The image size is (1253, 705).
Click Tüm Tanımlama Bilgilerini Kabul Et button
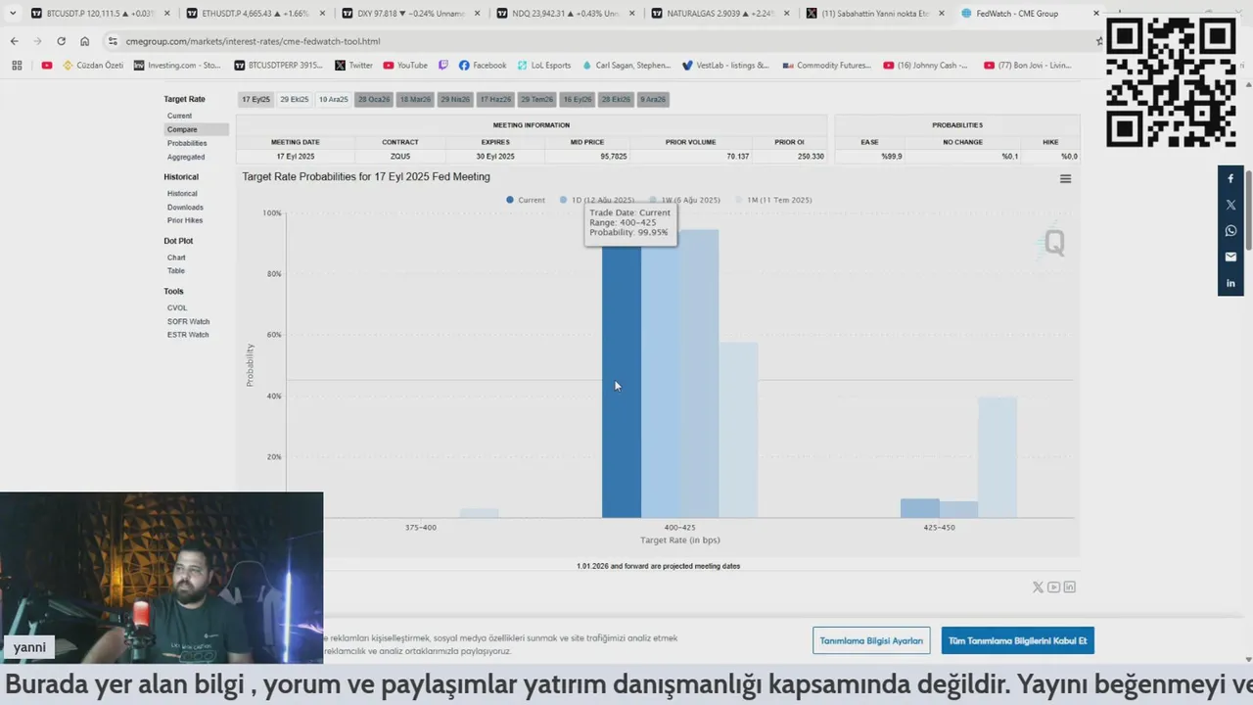pos(1018,640)
